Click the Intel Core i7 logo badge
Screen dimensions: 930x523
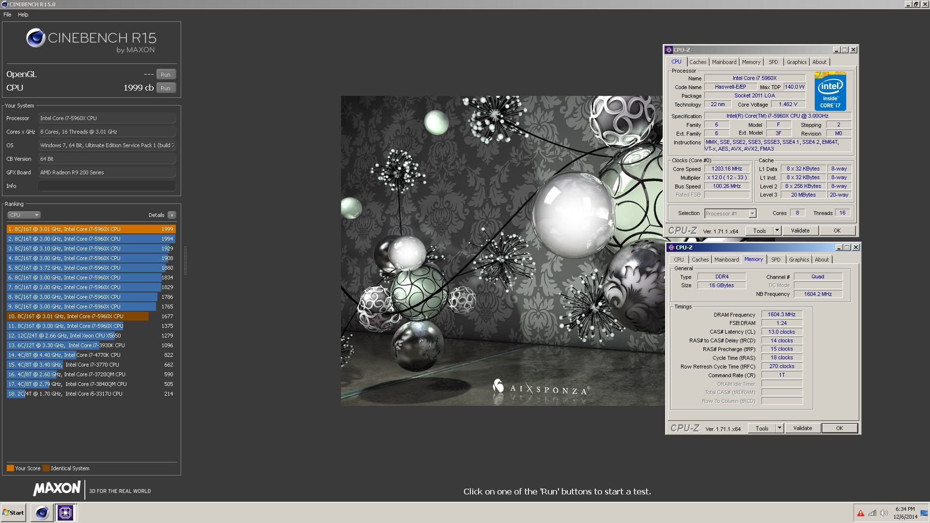pos(830,91)
